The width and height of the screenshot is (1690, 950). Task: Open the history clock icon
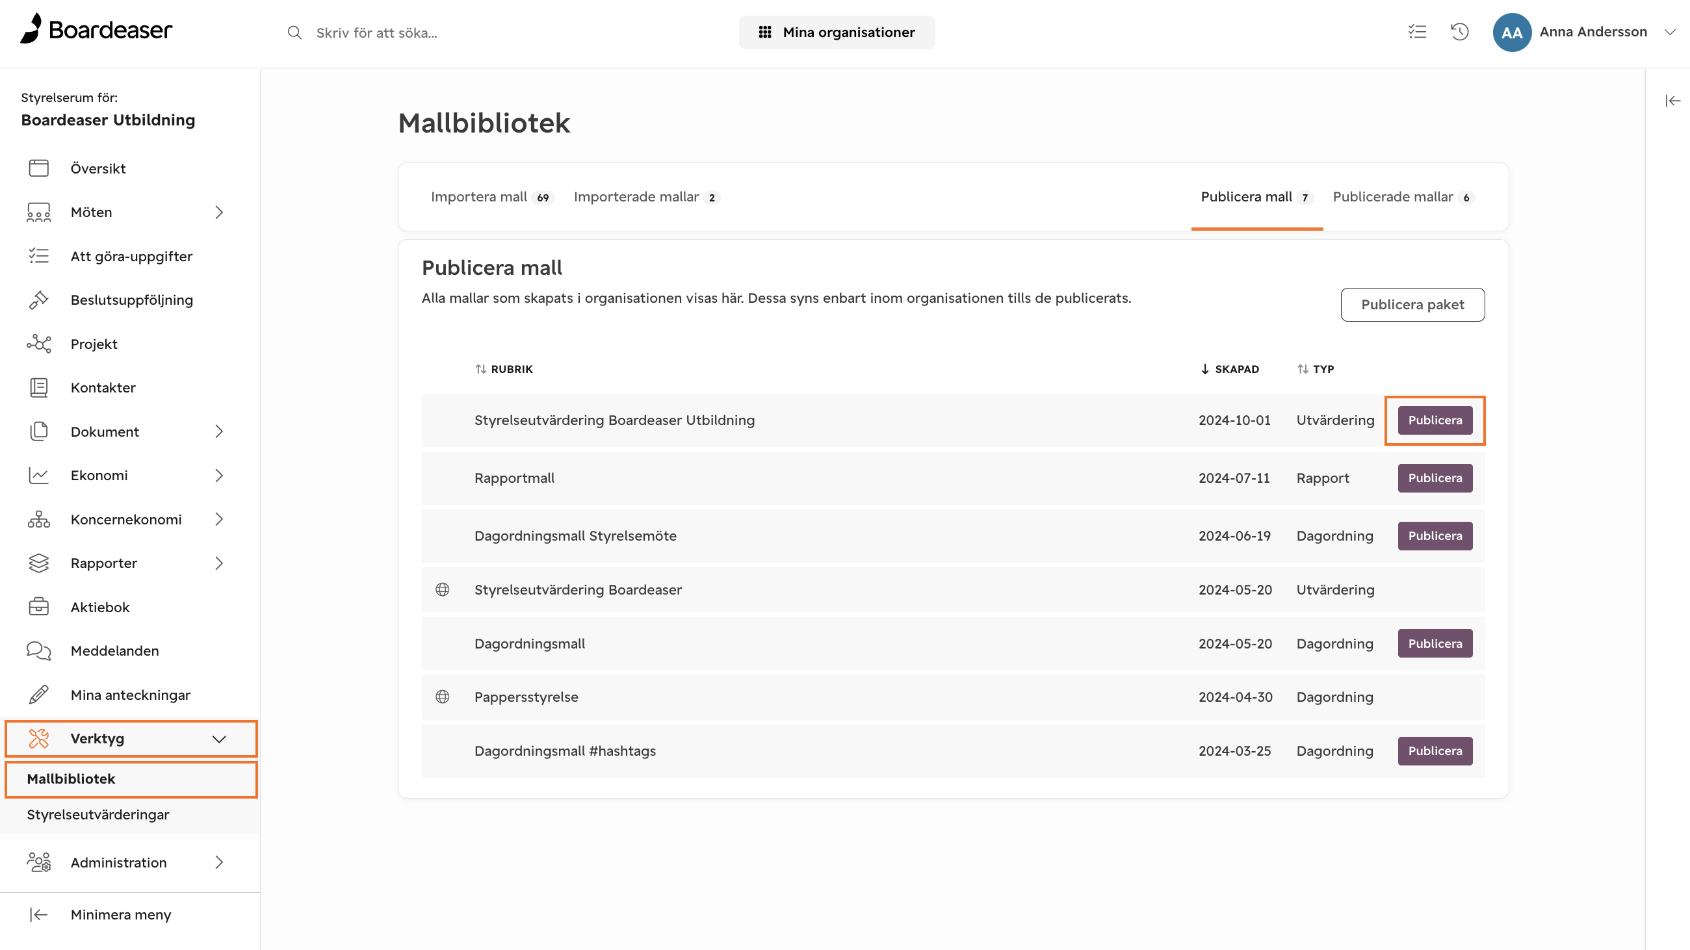[x=1460, y=31]
